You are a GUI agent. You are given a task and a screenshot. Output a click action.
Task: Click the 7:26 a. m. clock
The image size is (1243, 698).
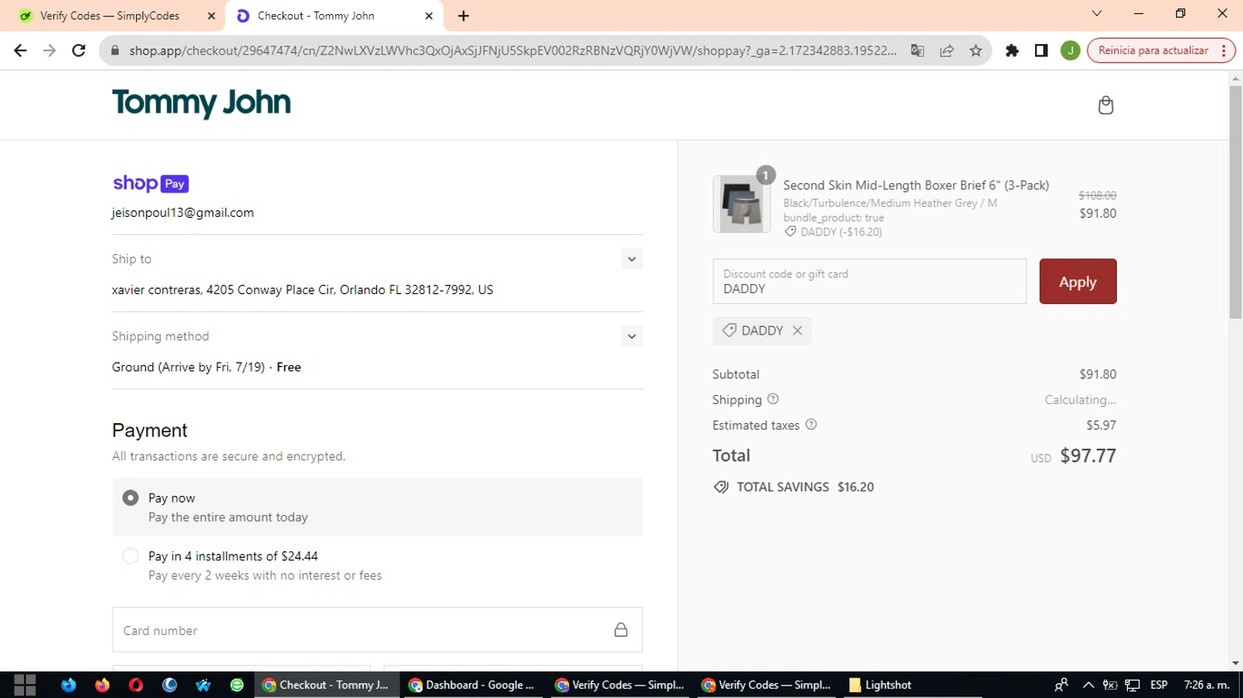1207,685
